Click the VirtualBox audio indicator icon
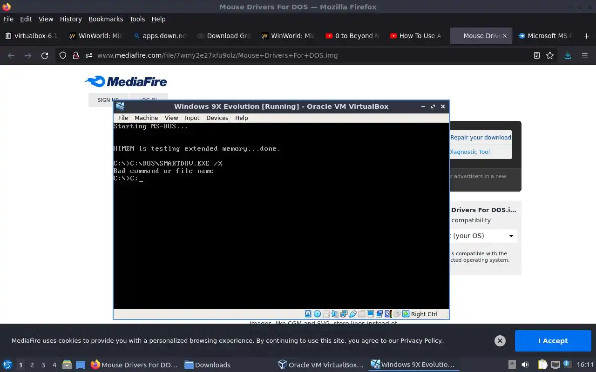This screenshot has width=596, height=372. click(335, 314)
